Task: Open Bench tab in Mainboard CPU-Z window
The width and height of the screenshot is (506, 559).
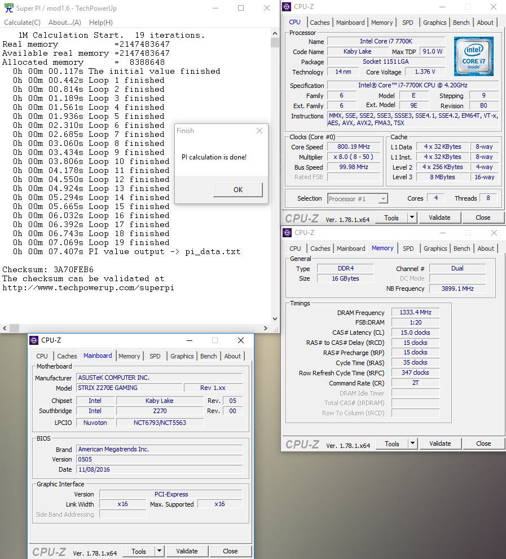Action: (208, 356)
